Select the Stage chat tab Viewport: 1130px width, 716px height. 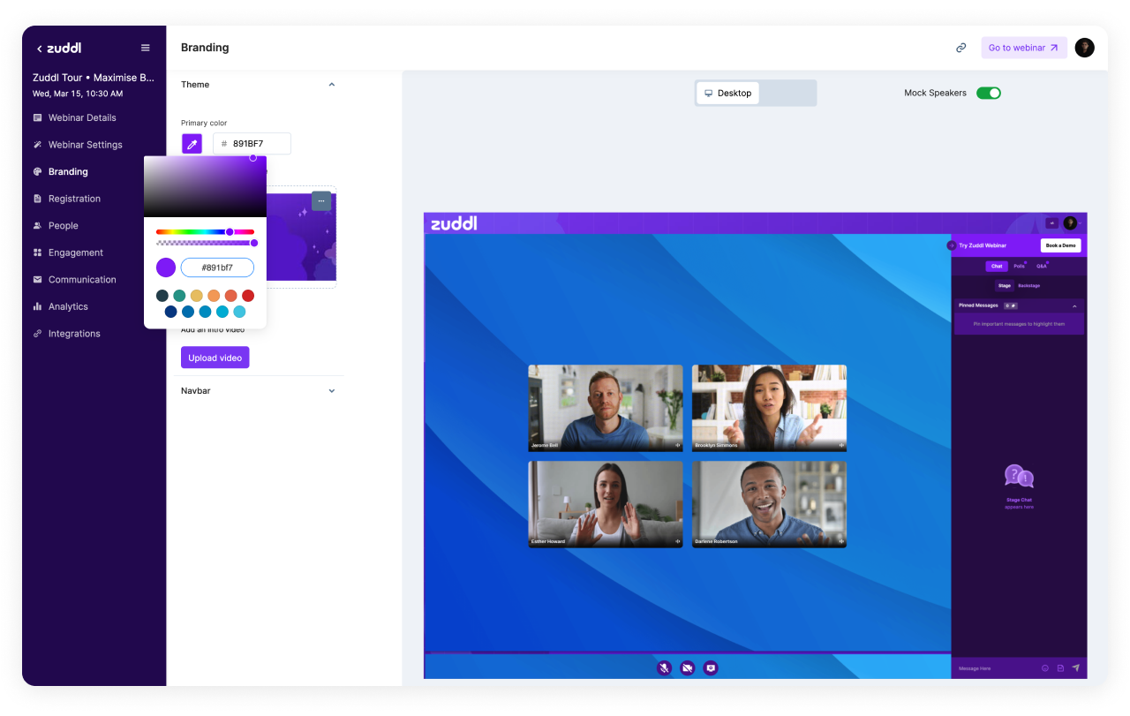(x=1005, y=286)
